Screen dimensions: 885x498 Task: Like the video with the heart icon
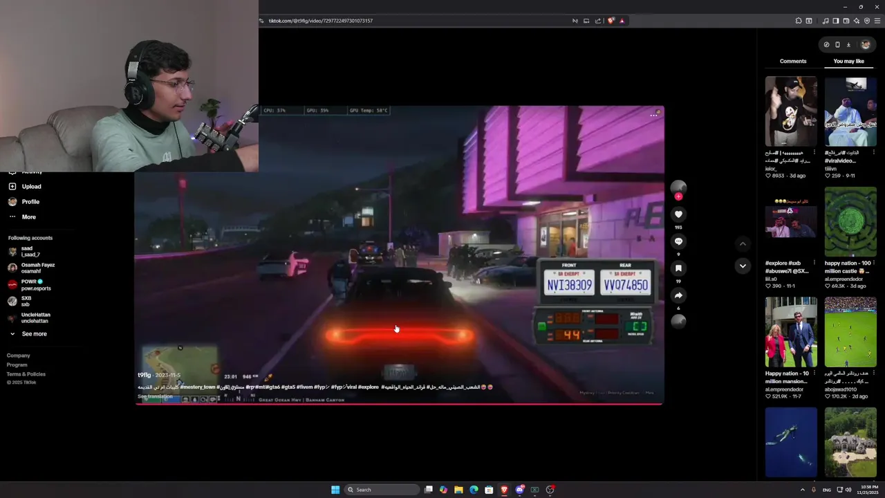coord(678,214)
